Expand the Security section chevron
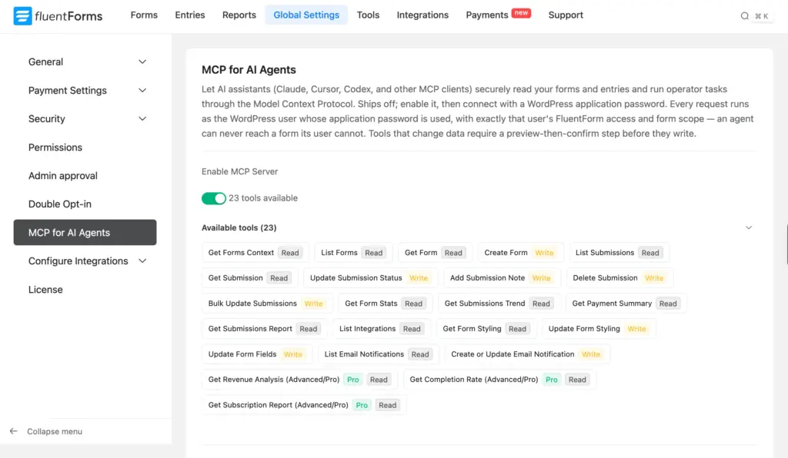The height and width of the screenshot is (458, 788). tap(142, 119)
